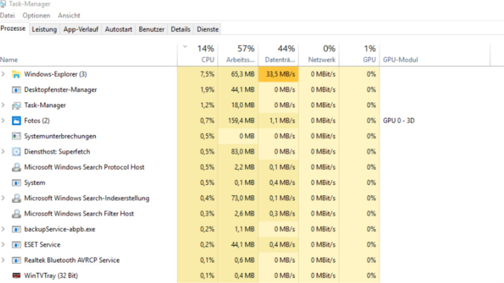Select the Prozesse tab

pos(13,28)
